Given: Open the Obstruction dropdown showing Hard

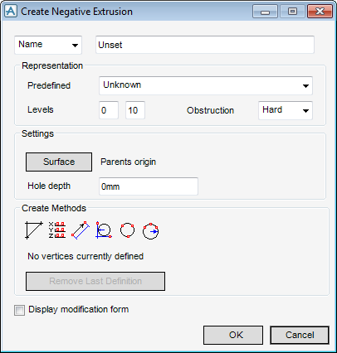Looking at the screenshot, I should click(286, 110).
